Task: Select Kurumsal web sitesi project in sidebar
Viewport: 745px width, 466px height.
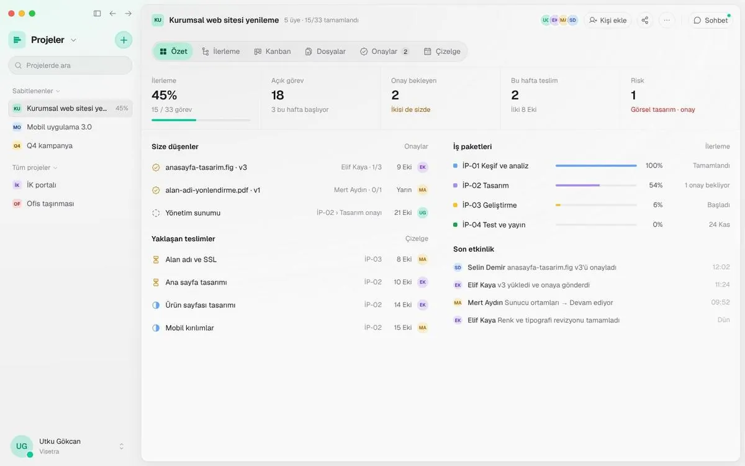Action: 70,108
